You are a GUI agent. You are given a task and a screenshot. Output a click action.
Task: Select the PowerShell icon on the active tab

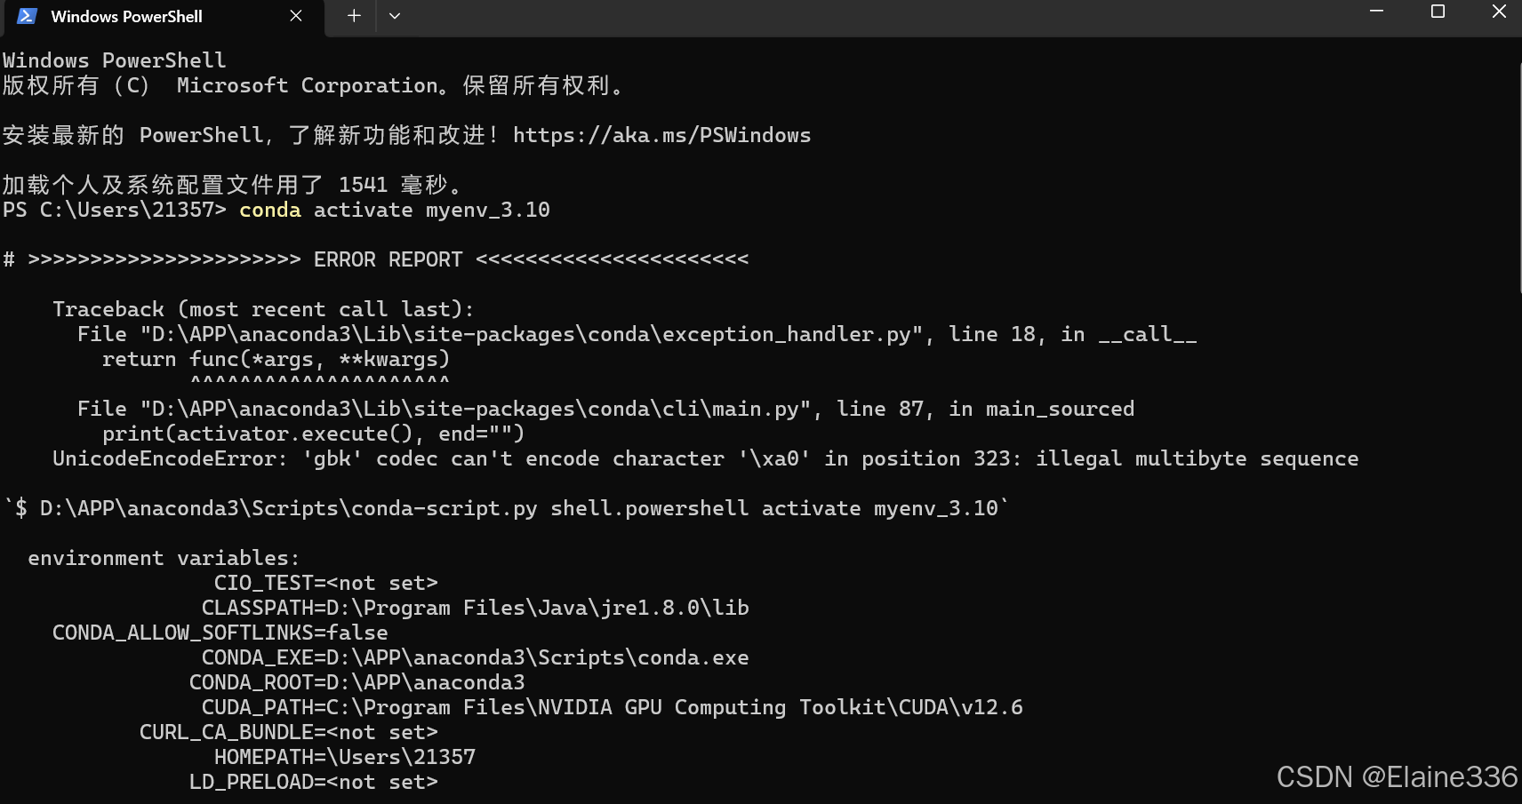click(28, 16)
